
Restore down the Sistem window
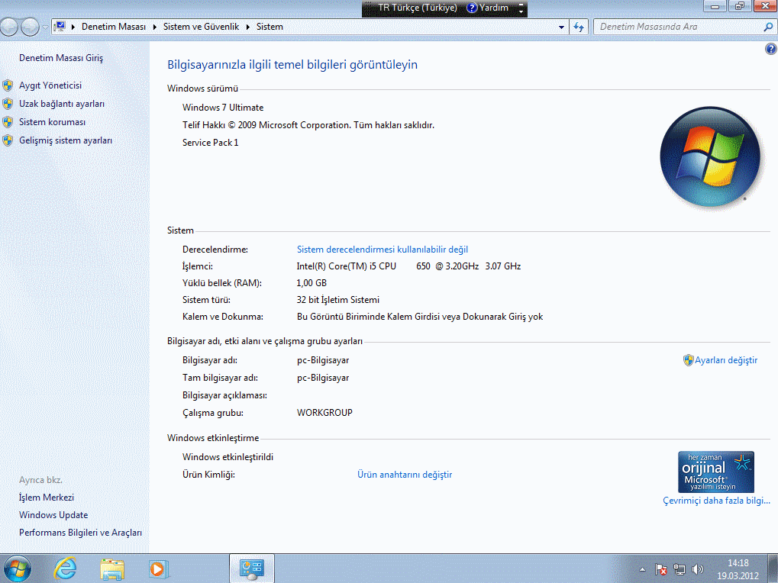(x=740, y=6)
